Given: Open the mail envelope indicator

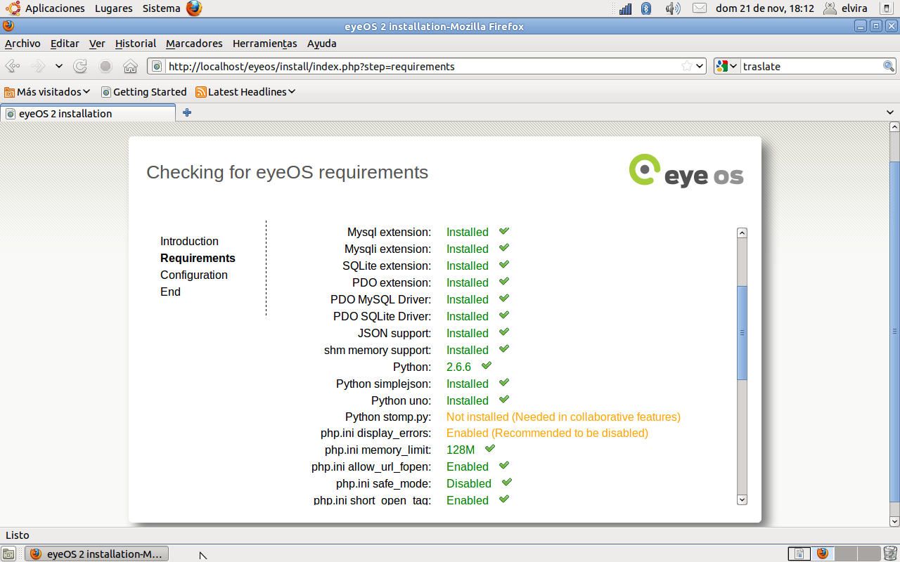Looking at the screenshot, I should point(699,8).
